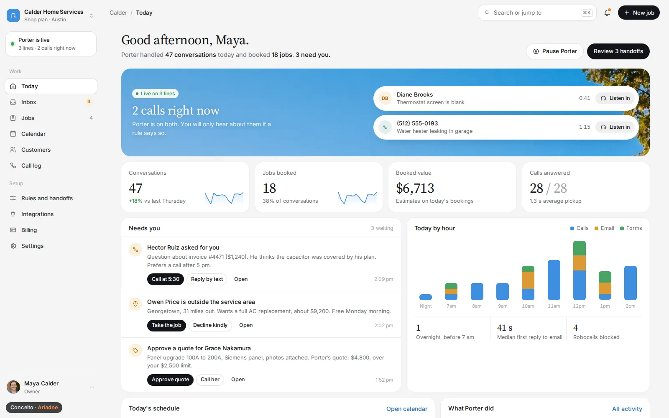Click the Call log phone icon
The height and width of the screenshot is (418, 669).
pyautogui.click(x=13, y=166)
